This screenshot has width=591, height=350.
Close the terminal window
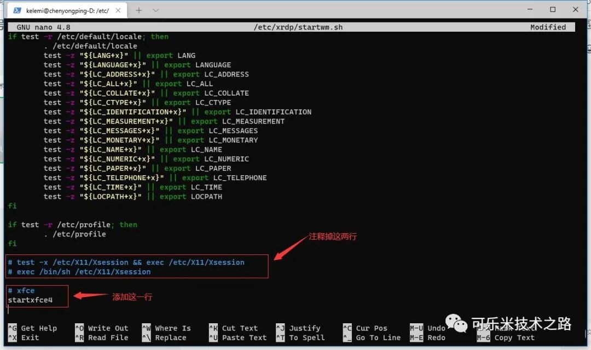coord(575,9)
